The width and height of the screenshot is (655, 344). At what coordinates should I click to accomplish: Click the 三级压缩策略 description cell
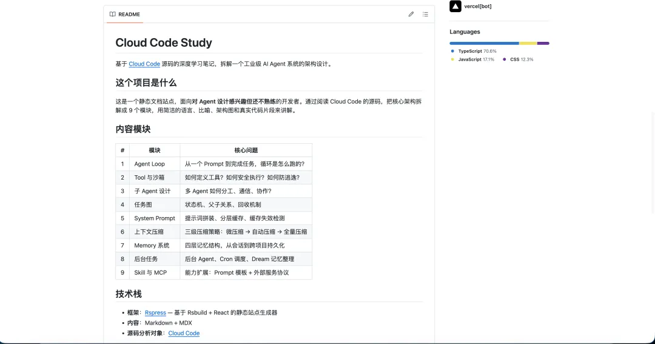246,232
